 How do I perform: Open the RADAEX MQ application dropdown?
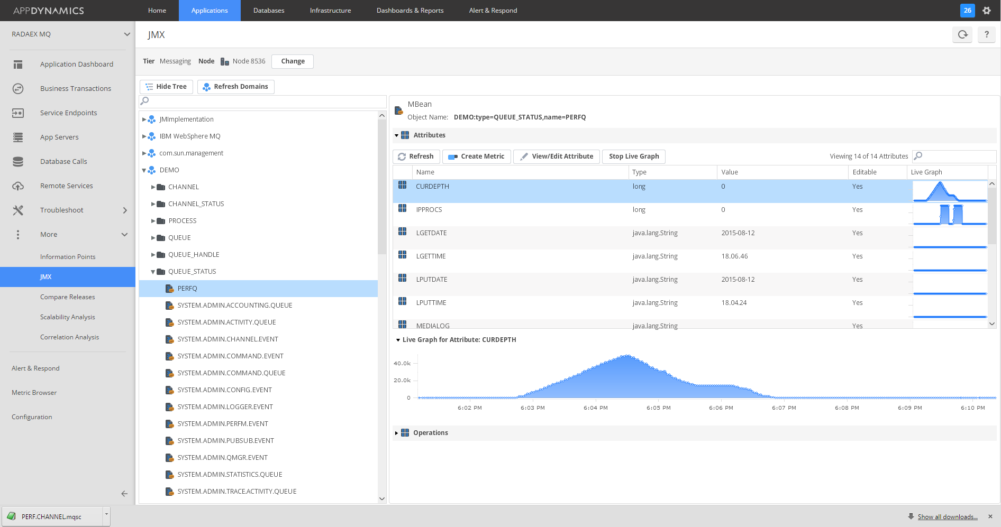click(127, 34)
